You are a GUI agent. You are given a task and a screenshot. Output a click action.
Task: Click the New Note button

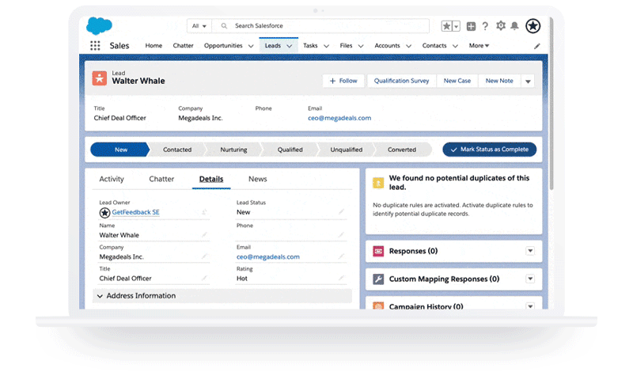pos(499,81)
